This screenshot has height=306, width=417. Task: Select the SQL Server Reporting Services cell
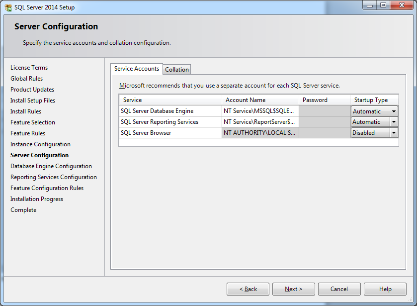click(170, 122)
